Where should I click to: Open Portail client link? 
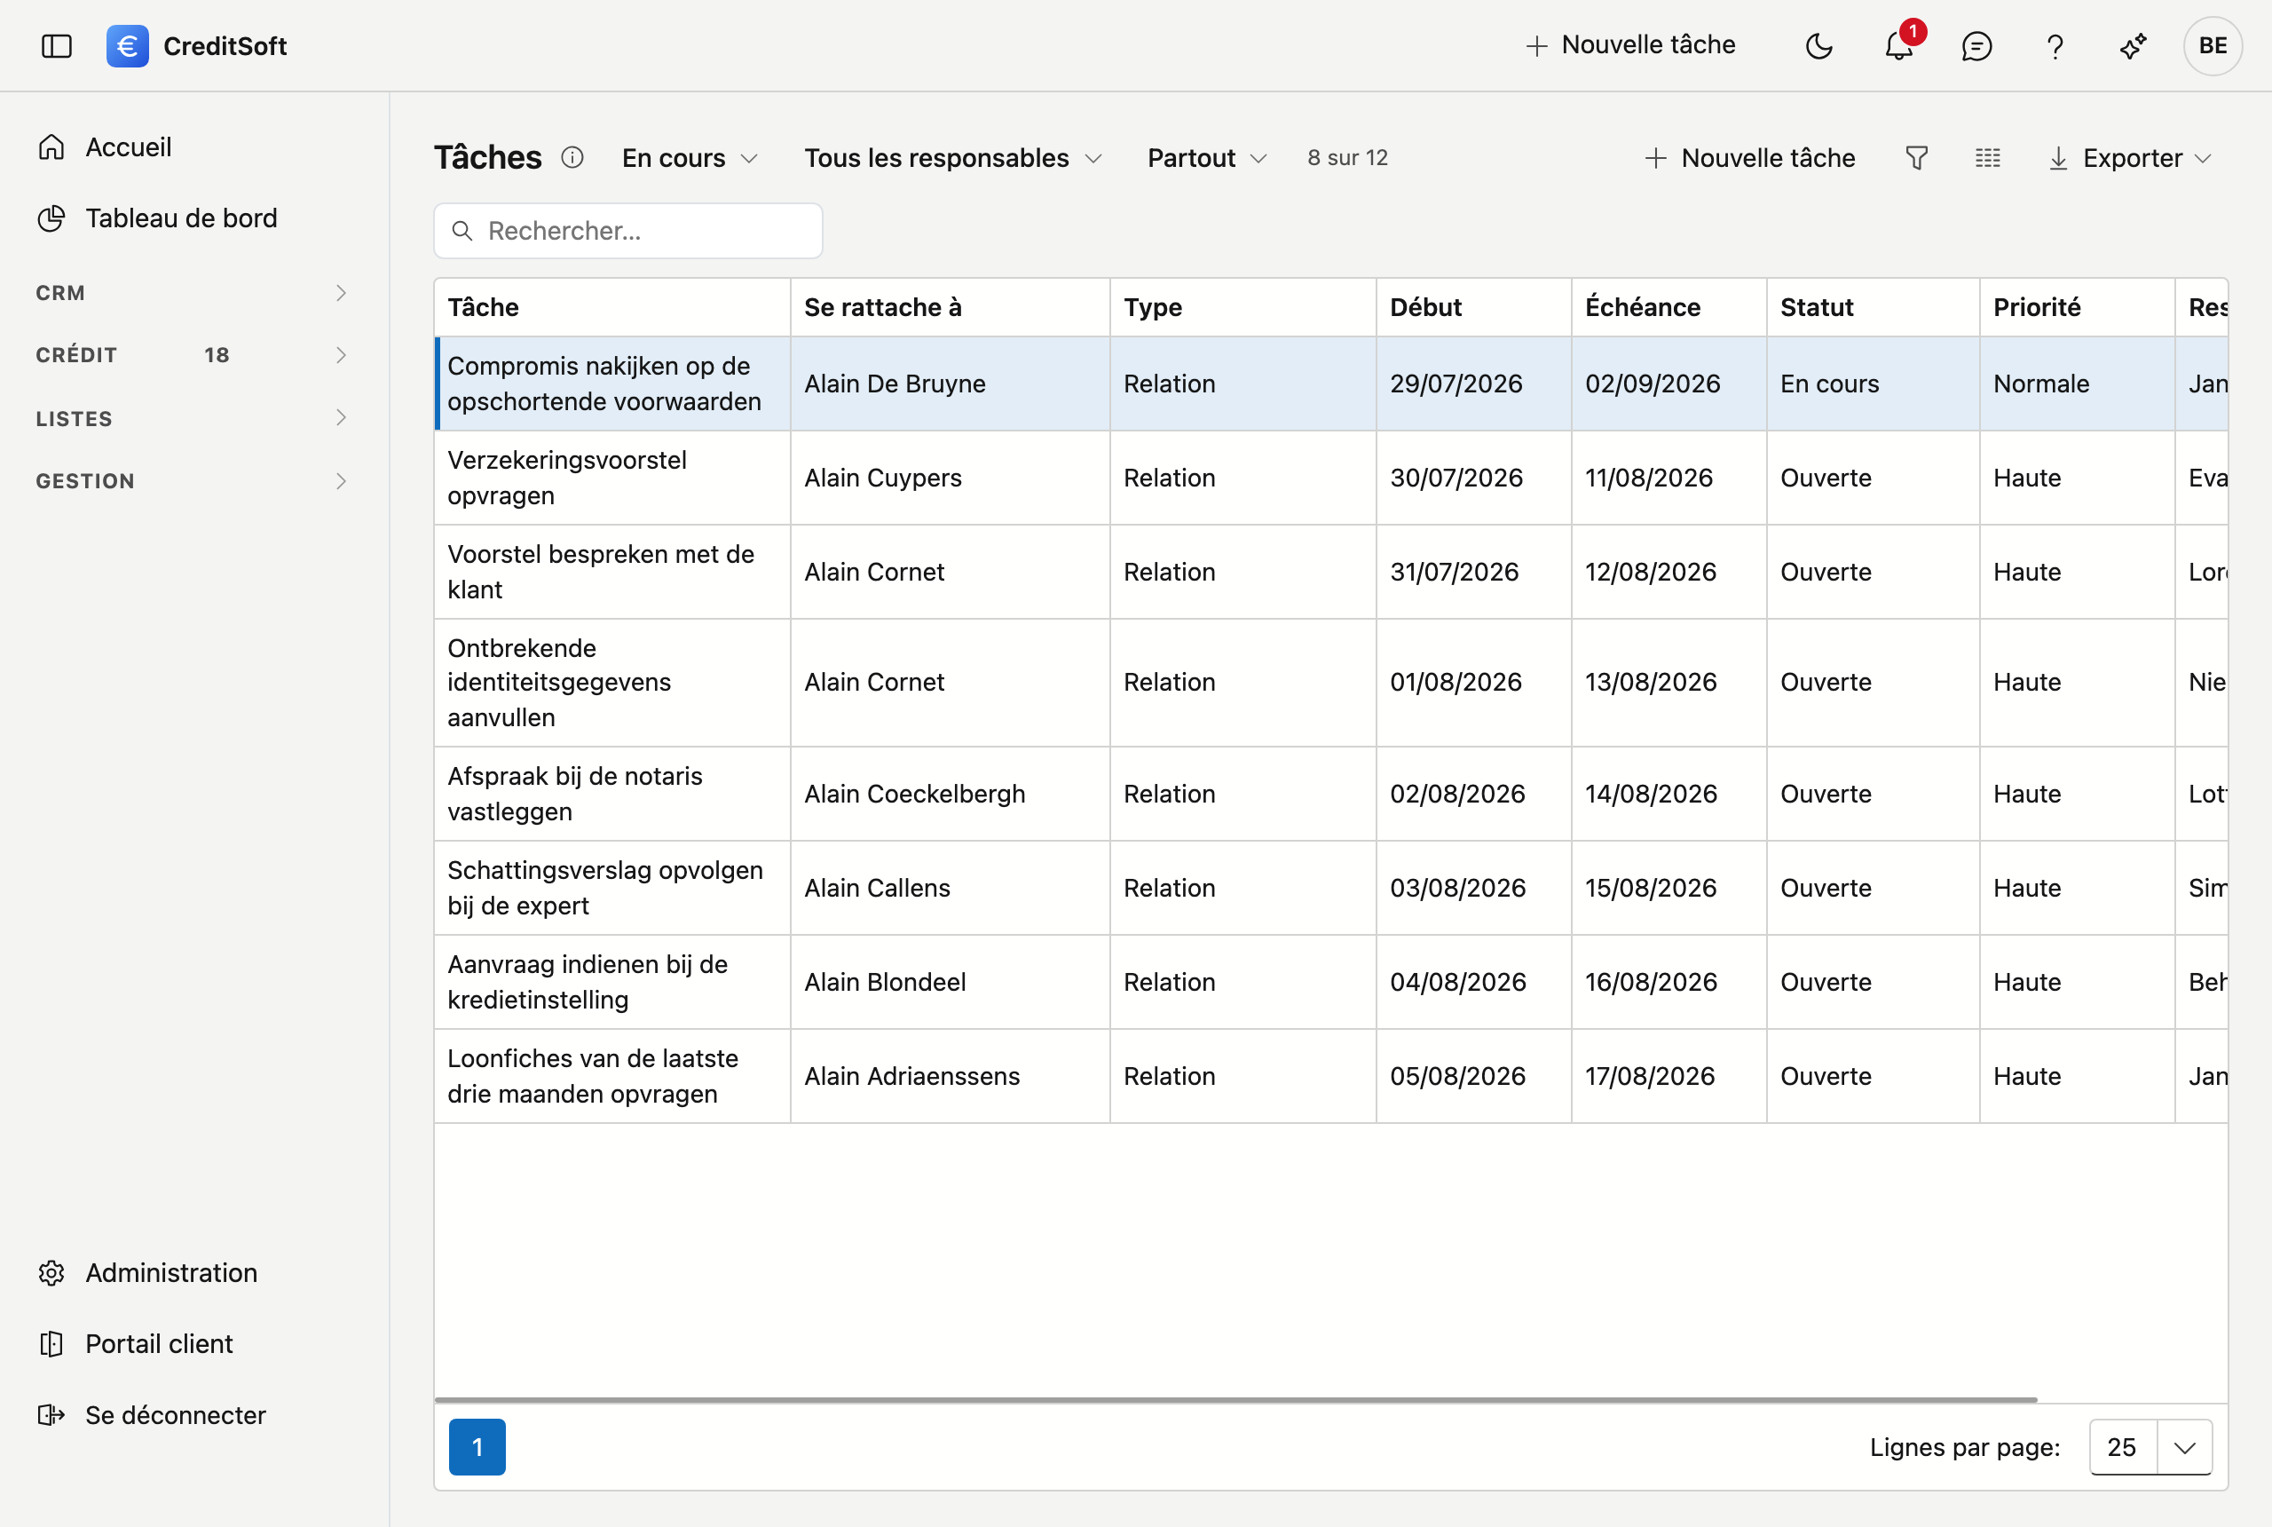[x=159, y=1344]
